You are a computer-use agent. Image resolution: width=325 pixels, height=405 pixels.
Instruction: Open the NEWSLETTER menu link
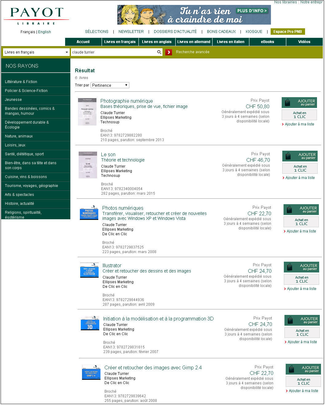(x=131, y=32)
